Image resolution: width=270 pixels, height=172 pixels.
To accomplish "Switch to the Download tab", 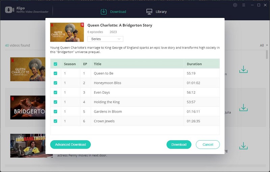I will [x=113, y=12].
